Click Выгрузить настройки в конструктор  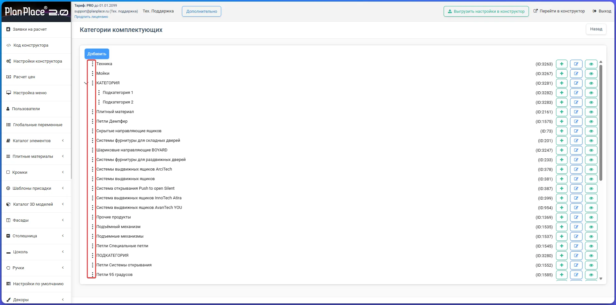coord(486,11)
